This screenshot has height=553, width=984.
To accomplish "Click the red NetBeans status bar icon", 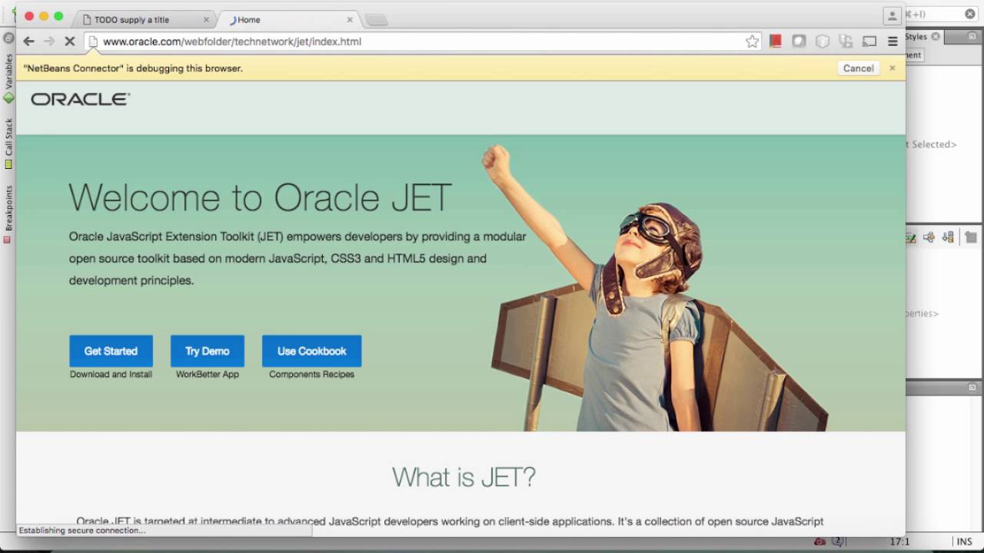I will (819, 541).
